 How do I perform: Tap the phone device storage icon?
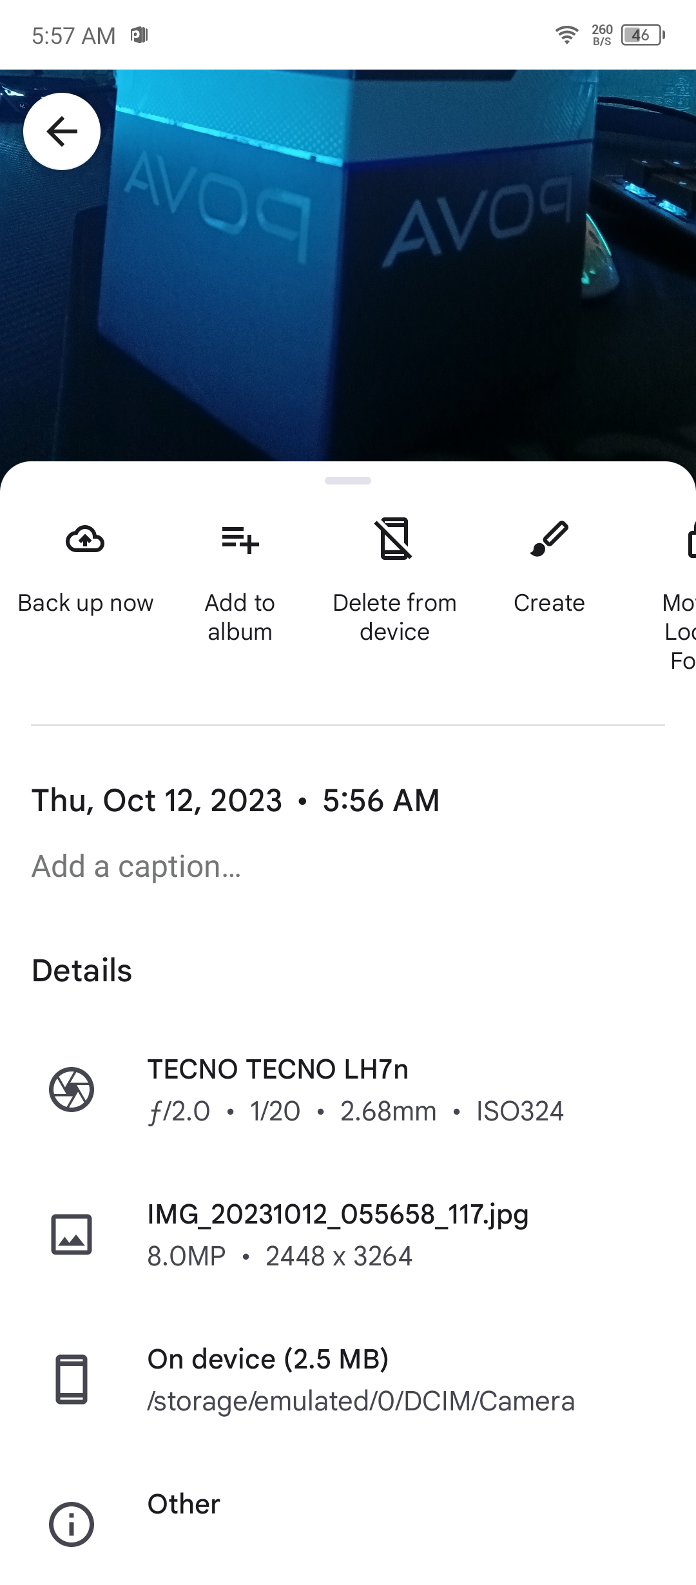pyautogui.click(x=72, y=1379)
